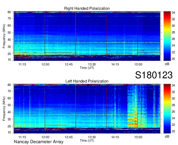The width and height of the screenshot is (178, 145).
Task: Click the 20 MHz tick on Left Handed frequency axis
Action: (9, 126)
